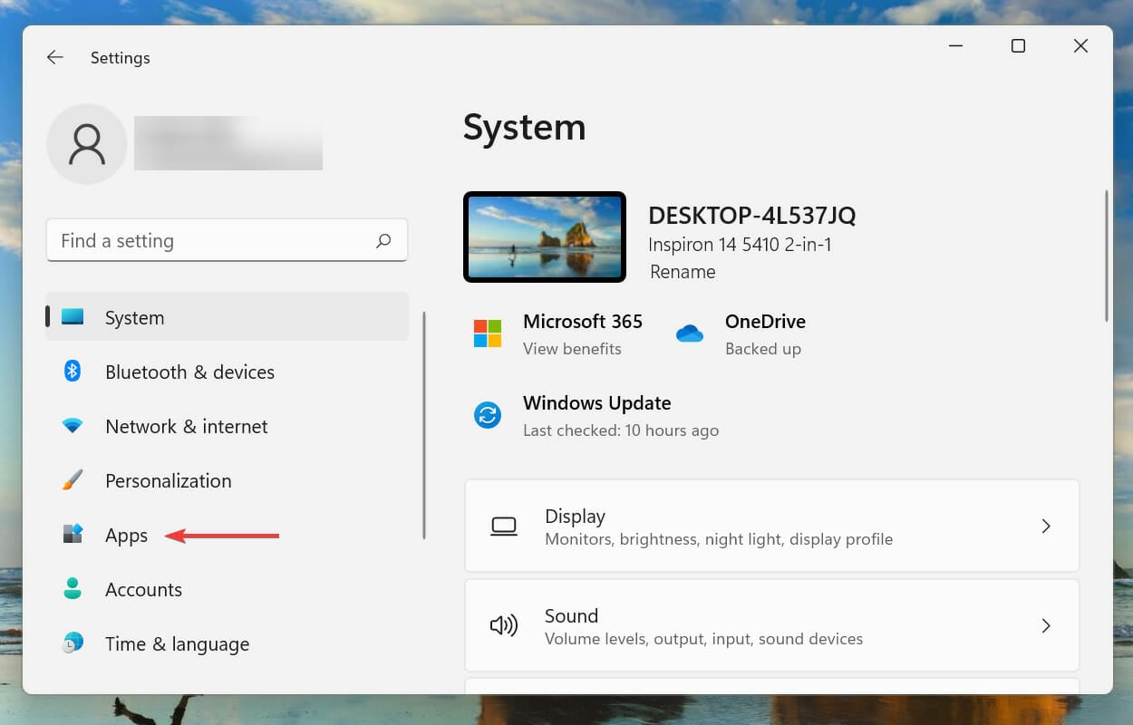
Task: Select Accounts in the sidebar
Action: 228,589
